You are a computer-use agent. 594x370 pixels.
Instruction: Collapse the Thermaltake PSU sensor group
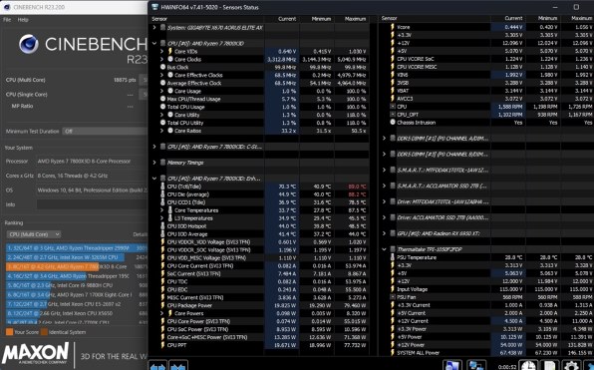click(x=384, y=249)
